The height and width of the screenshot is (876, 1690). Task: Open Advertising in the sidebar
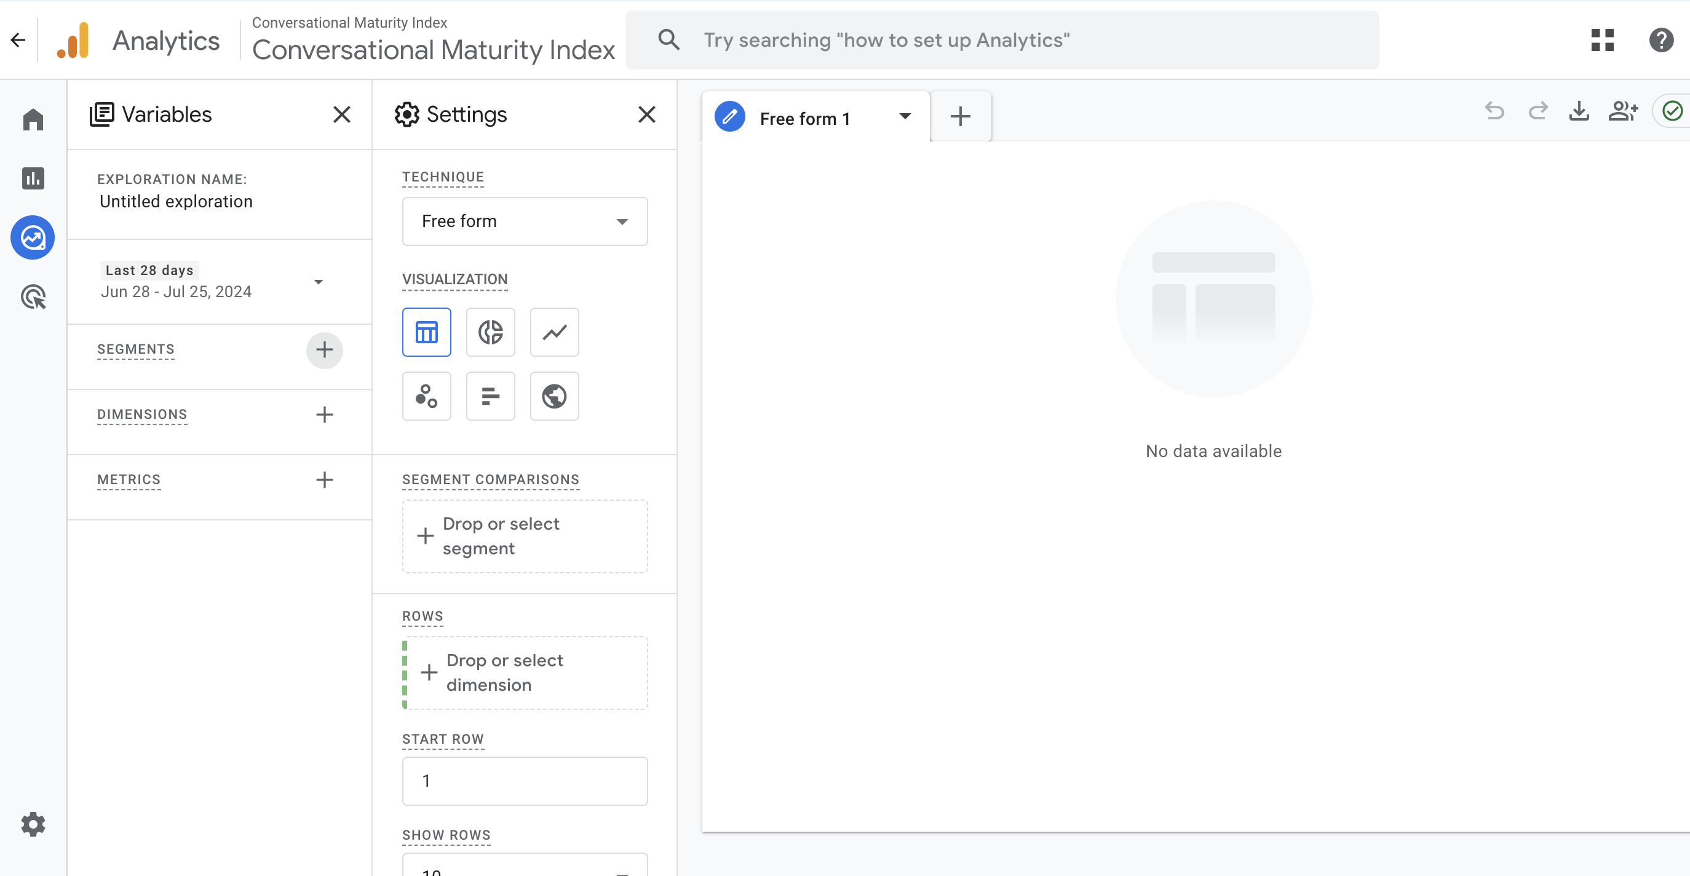[33, 297]
